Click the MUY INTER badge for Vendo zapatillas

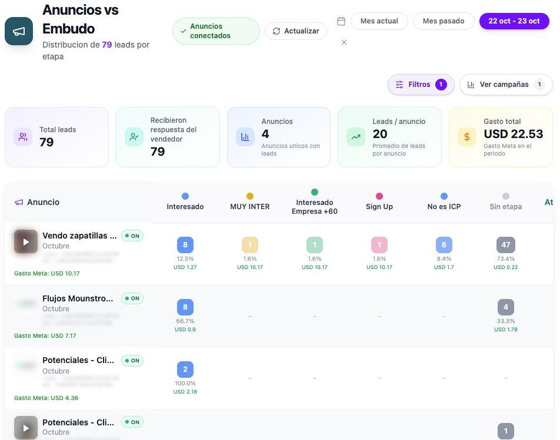[x=250, y=244]
